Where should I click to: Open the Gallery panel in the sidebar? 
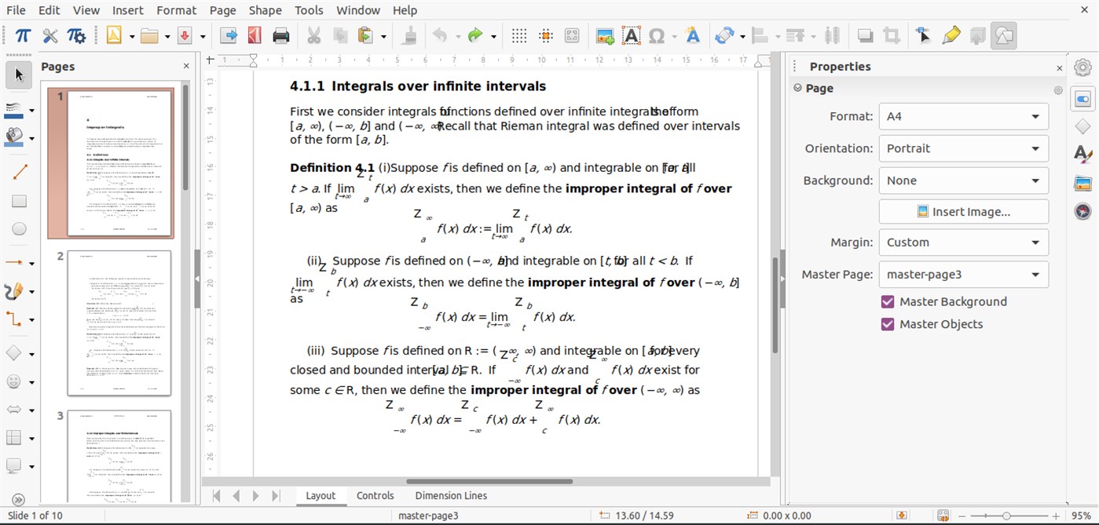click(x=1083, y=183)
